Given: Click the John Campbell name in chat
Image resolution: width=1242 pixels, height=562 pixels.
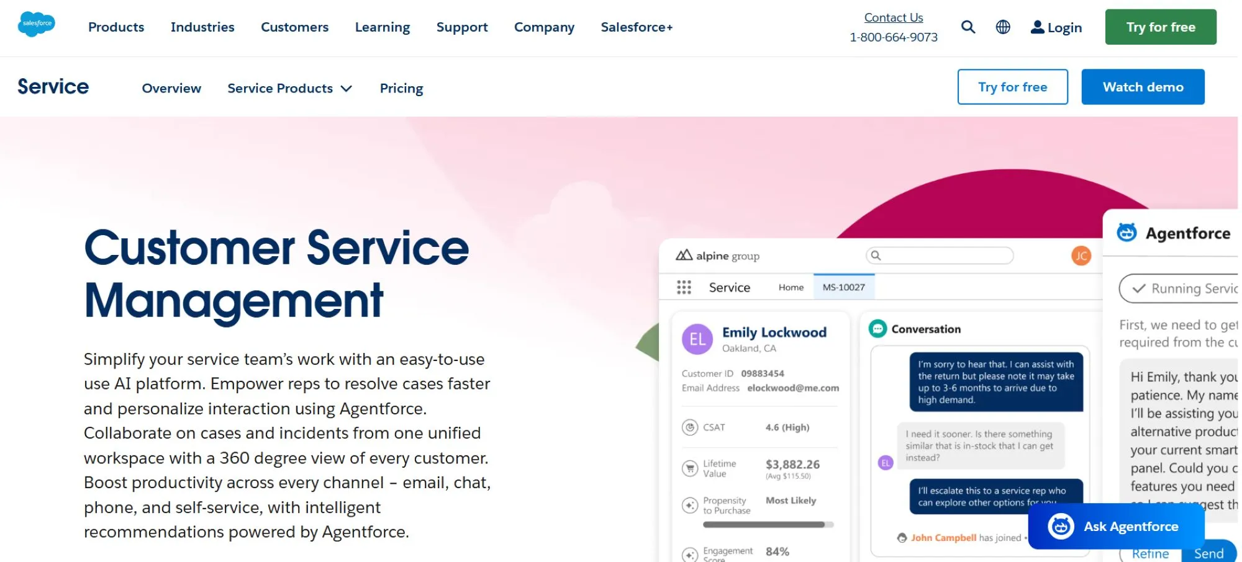Looking at the screenshot, I should point(943,538).
